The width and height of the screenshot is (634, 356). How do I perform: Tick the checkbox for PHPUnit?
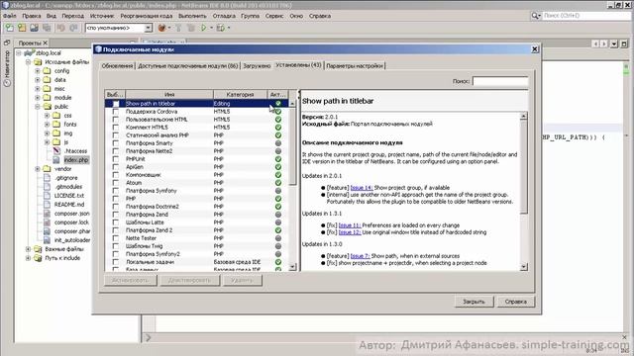click(116, 159)
